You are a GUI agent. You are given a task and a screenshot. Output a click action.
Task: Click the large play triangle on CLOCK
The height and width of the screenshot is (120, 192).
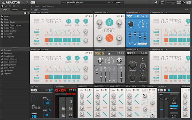[x=35, y=98]
